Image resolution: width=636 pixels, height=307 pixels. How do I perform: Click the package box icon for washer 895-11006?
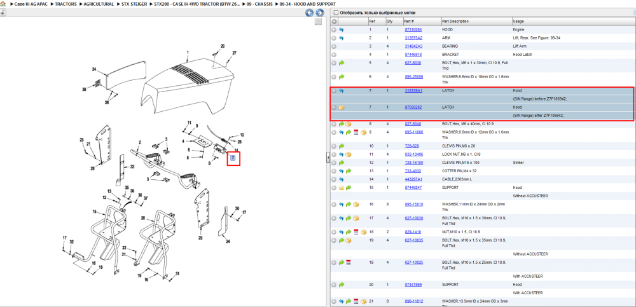(363, 132)
